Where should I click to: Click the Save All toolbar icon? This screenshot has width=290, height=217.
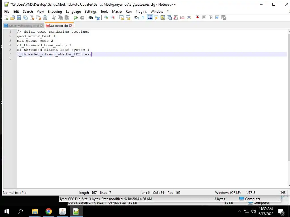click(25, 18)
